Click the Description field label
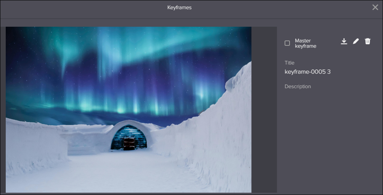This screenshot has height=195, width=383. pyautogui.click(x=298, y=87)
